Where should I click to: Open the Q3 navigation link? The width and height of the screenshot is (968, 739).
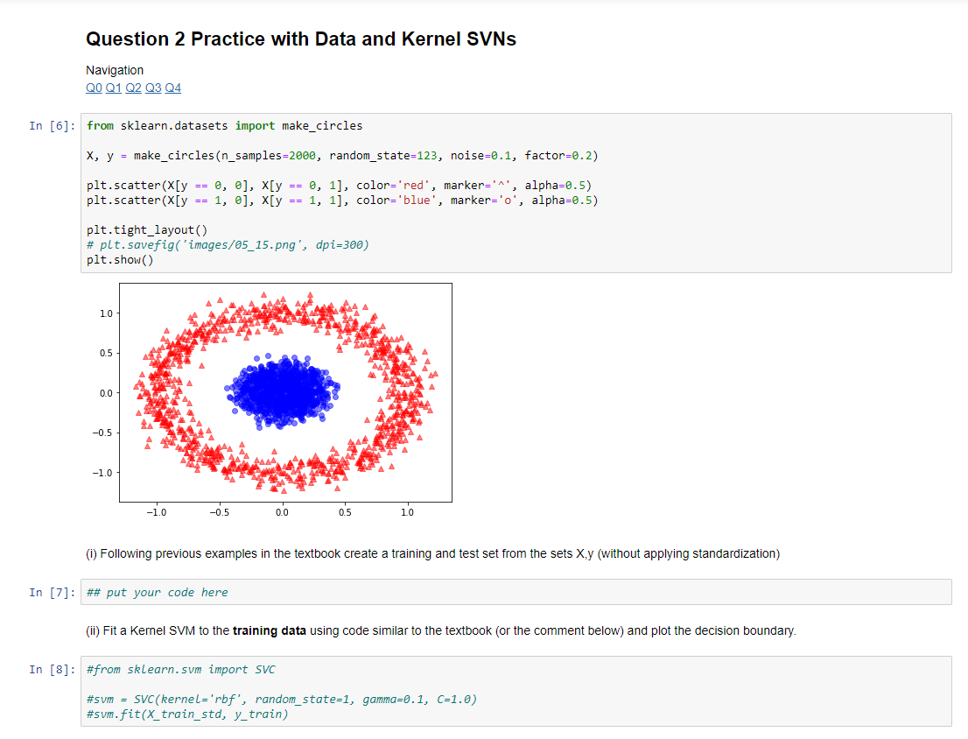point(152,88)
